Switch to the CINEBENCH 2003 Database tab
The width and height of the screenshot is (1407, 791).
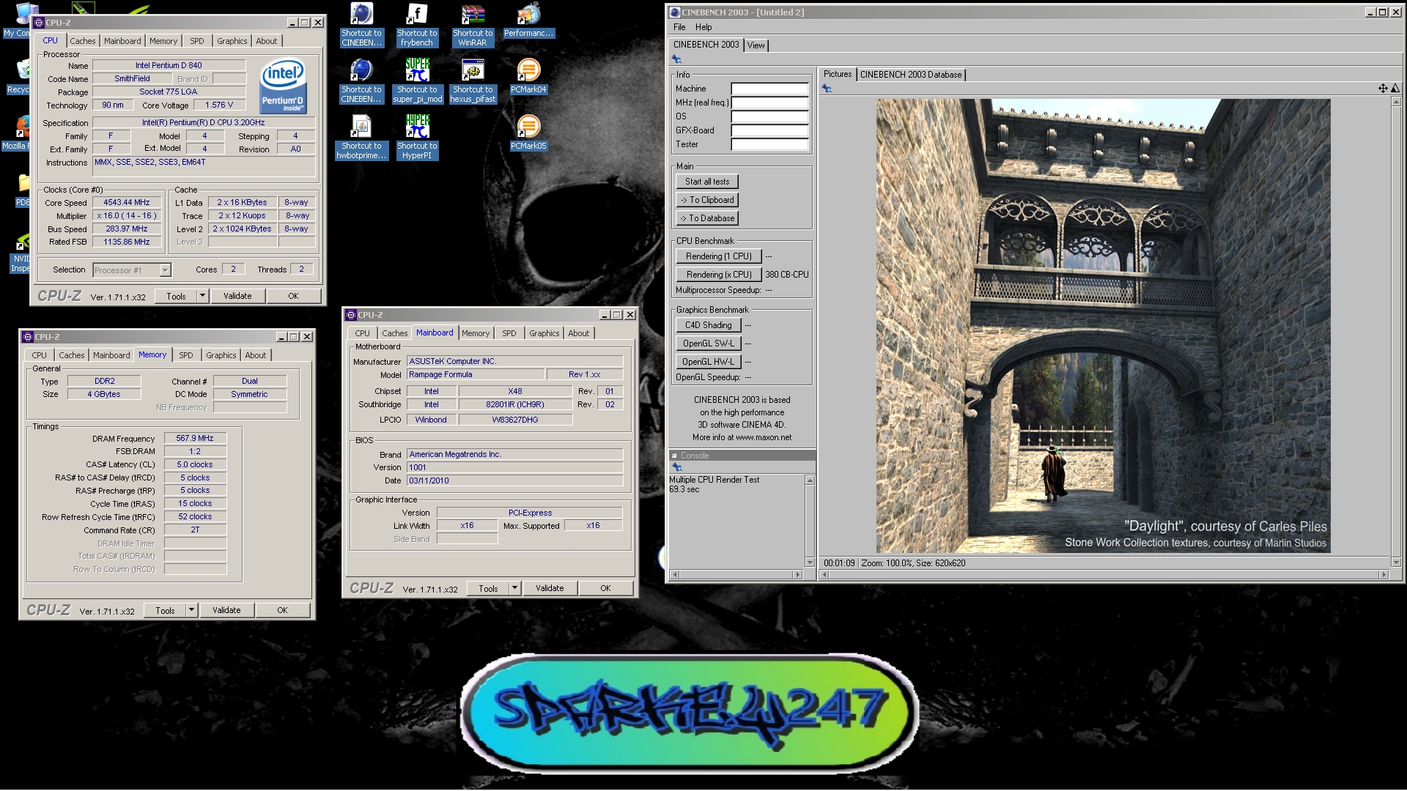click(910, 75)
